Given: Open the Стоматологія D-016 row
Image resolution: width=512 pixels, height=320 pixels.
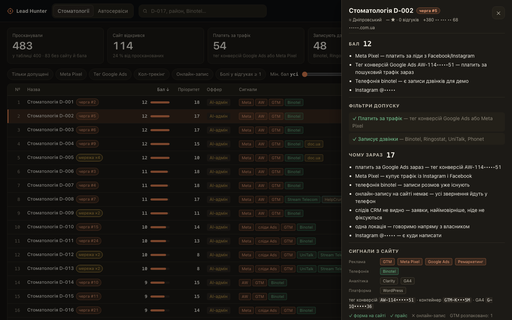Looking at the screenshot, I should tap(174, 310).
